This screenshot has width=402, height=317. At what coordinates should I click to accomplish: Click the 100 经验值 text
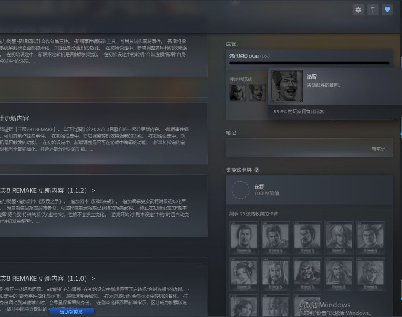point(267,193)
